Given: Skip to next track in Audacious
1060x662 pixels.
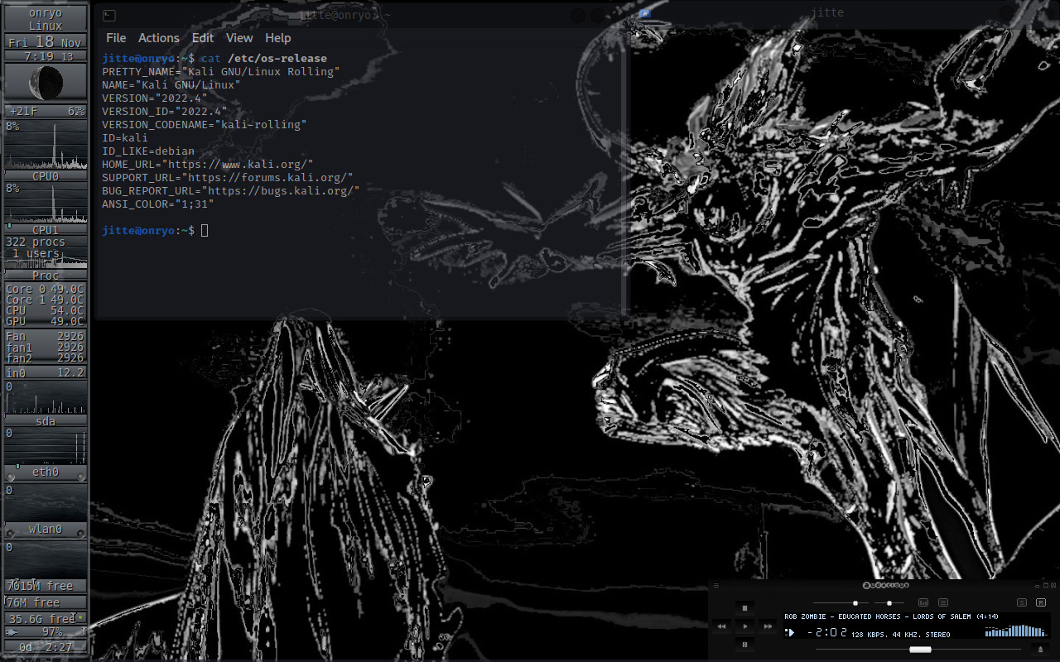Looking at the screenshot, I should [768, 626].
